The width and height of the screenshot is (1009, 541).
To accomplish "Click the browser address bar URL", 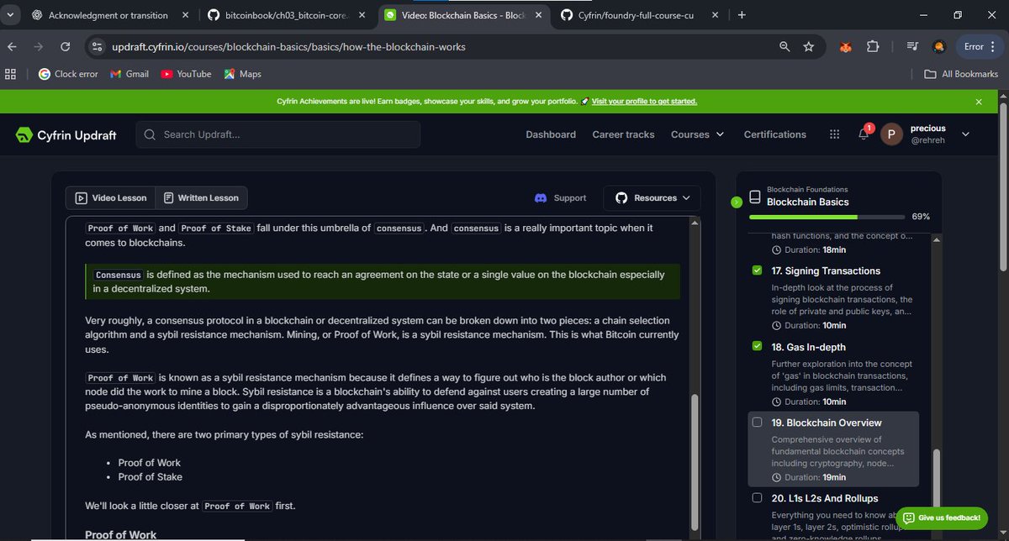I will [288, 47].
